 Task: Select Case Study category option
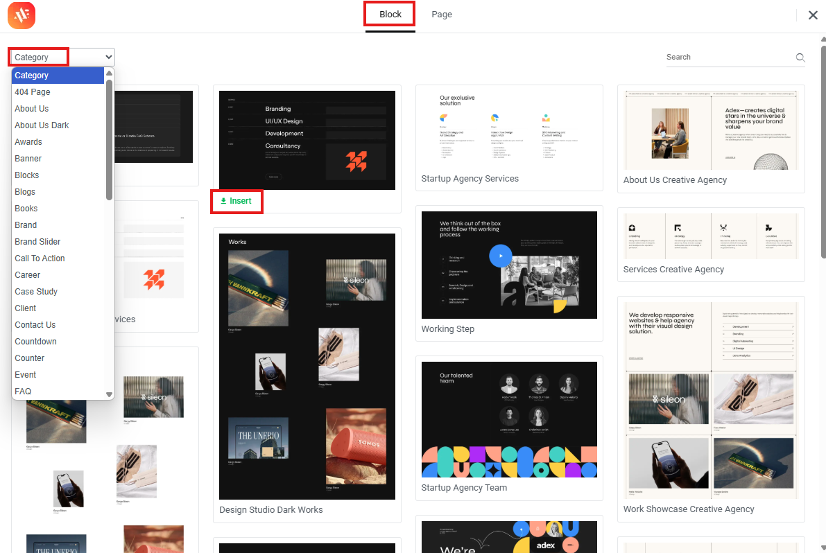click(x=58, y=292)
